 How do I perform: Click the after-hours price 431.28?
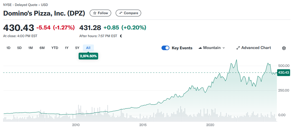click(90, 27)
